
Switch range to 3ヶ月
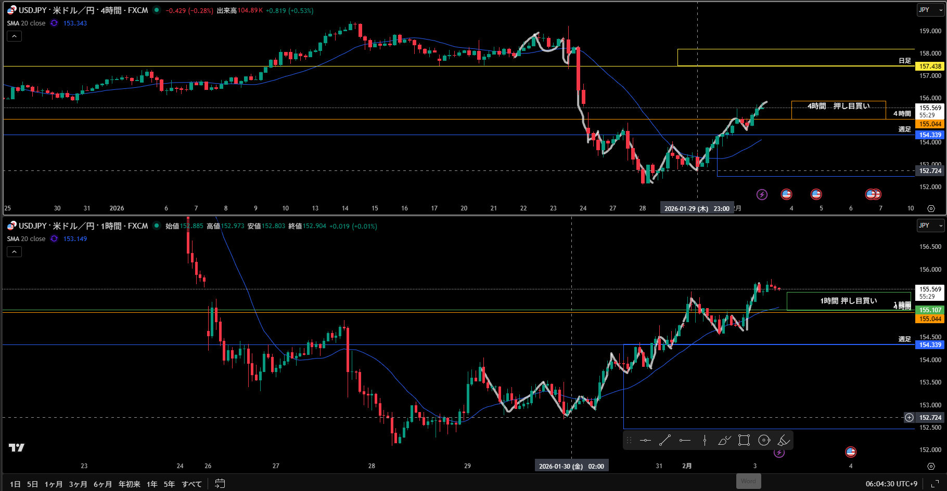[x=78, y=484]
